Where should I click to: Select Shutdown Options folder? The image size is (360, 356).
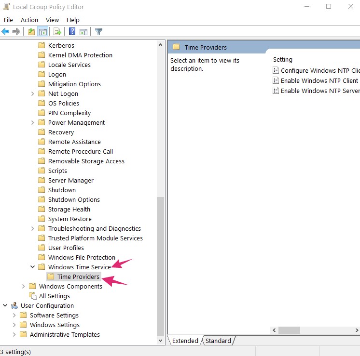click(x=74, y=199)
